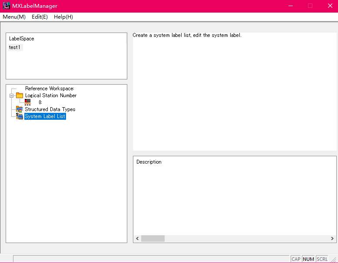Click the Description scrollbar right arrow

tap(332, 239)
